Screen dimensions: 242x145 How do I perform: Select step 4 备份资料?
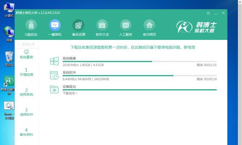coord(26,132)
